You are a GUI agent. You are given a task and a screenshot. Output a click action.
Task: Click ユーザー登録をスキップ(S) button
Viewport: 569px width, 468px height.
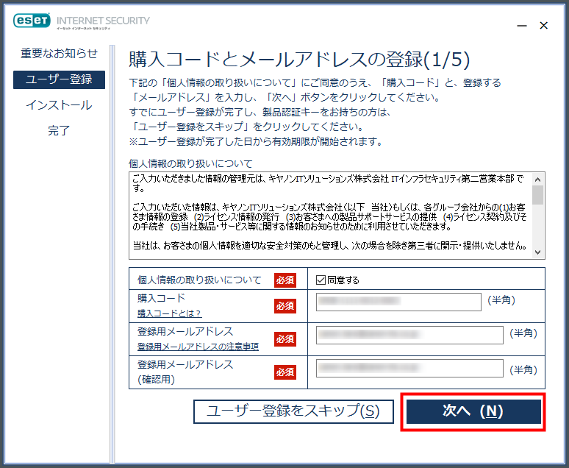coord(293,411)
